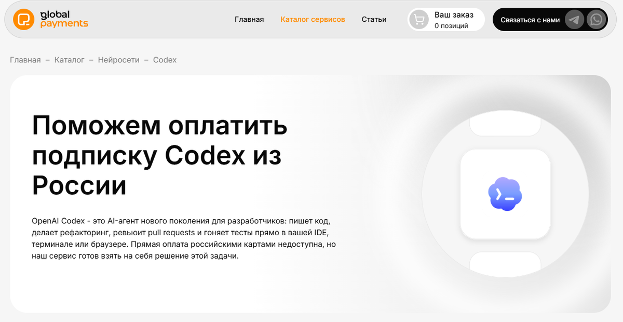The image size is (623, 322).
Task: Follow the Каталог breadcrumb link
Action: (69, 60)
